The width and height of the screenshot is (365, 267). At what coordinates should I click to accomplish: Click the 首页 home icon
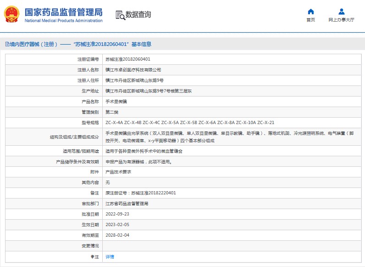(310, 11)
